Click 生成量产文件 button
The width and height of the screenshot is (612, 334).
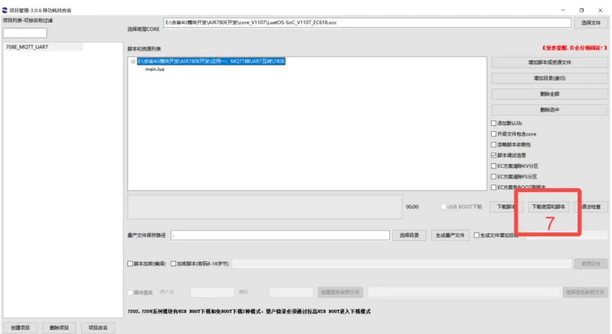450,235
